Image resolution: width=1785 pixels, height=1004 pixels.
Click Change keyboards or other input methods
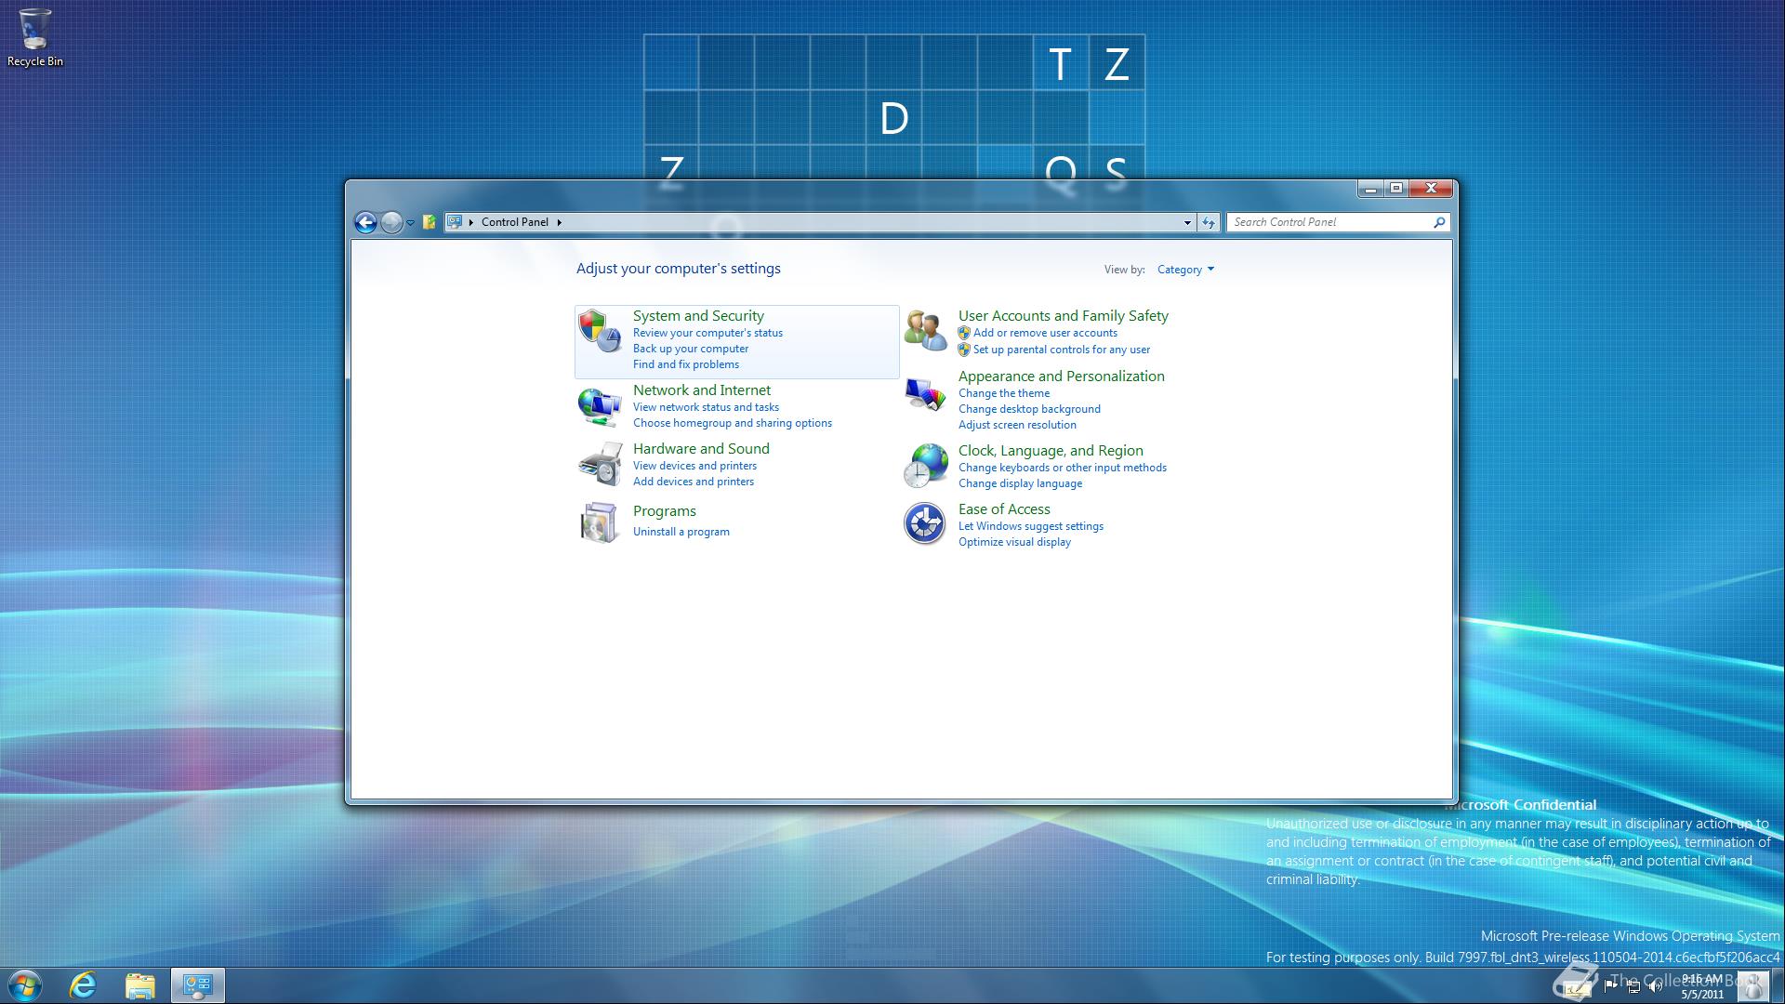click(1063, 468)
